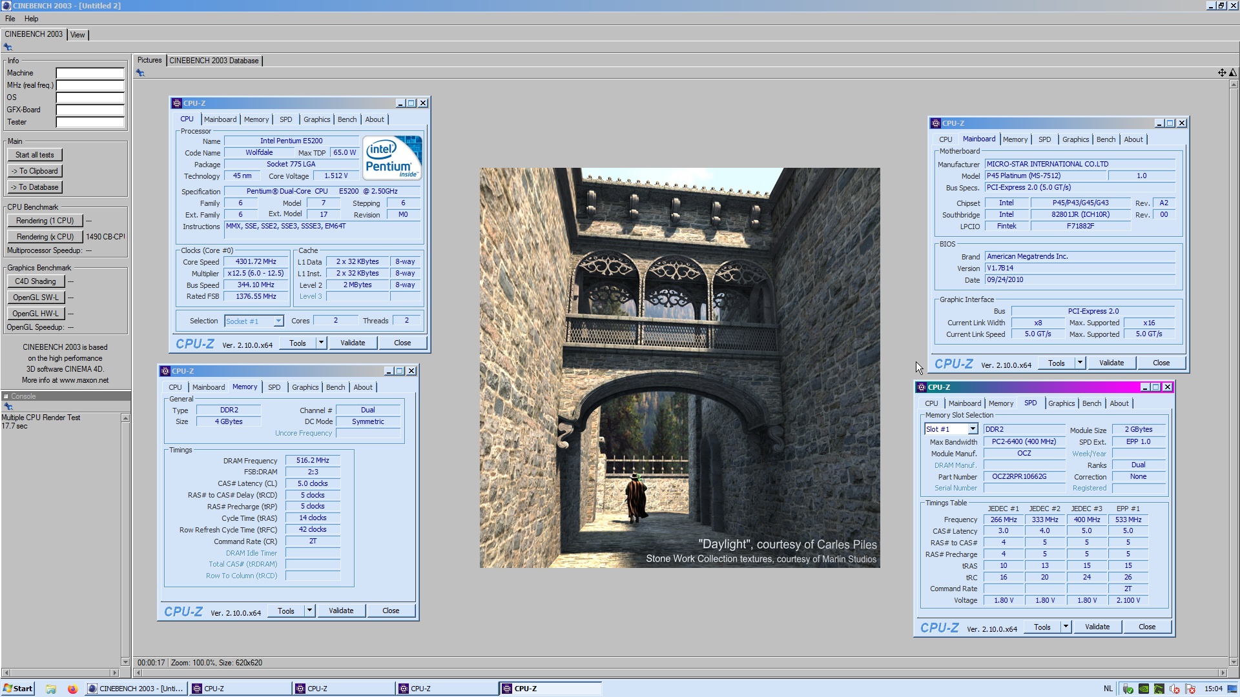Run OpenGL HW-L test
The width and height of the screenshot is (1240, 697).
tap(36, 314)
